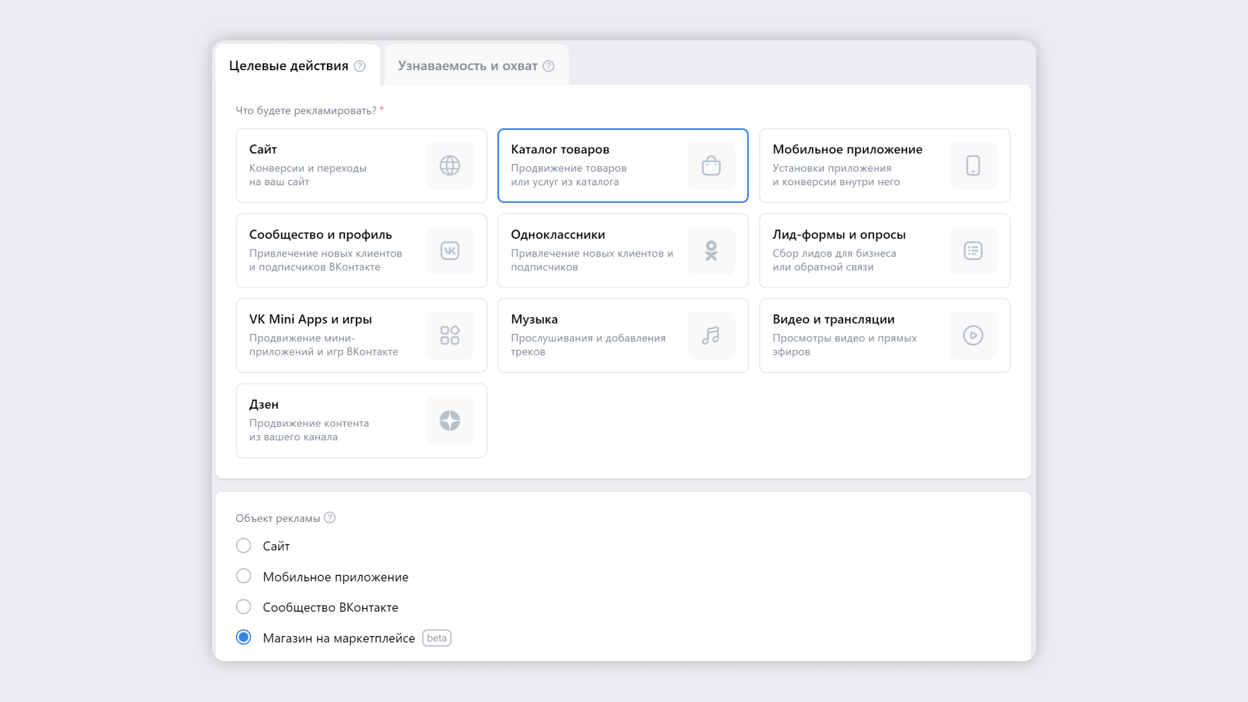This screenshot has height=702, width=1248.
Task: Click the VK logo icon on Сообщество и профиль
Action: pyautogui.click(x=450, y=251)
